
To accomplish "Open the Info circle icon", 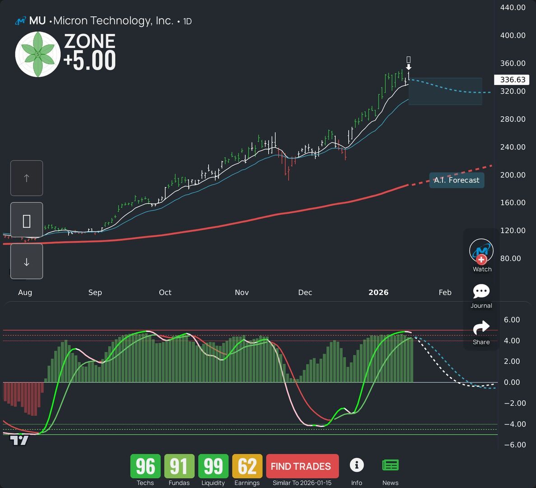I will click(x=357, y=465).
